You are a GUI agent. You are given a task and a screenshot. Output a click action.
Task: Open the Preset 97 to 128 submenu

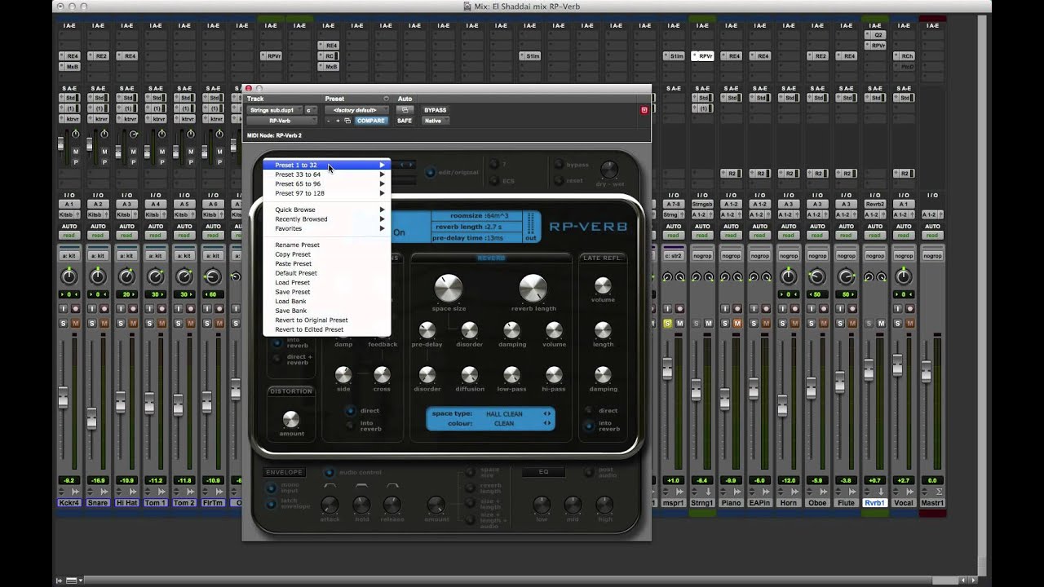pyautogui.click(x=326, y=193)
